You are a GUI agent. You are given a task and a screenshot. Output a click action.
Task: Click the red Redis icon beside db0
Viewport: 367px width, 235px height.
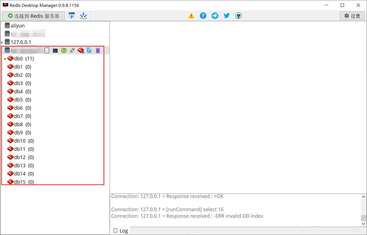pos(10,58)
